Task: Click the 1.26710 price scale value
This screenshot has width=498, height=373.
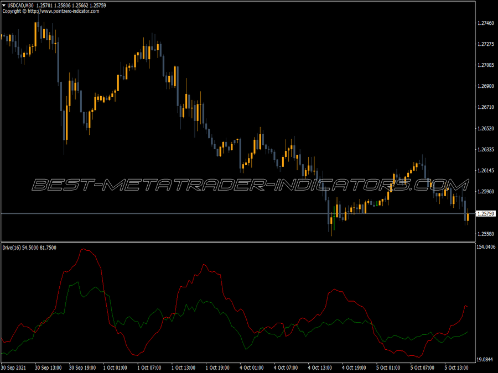Action: [486, 107]
